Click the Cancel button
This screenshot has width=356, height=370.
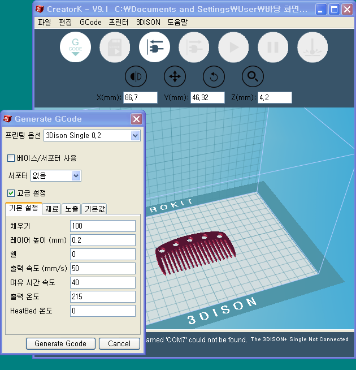(x=119, y=343)
